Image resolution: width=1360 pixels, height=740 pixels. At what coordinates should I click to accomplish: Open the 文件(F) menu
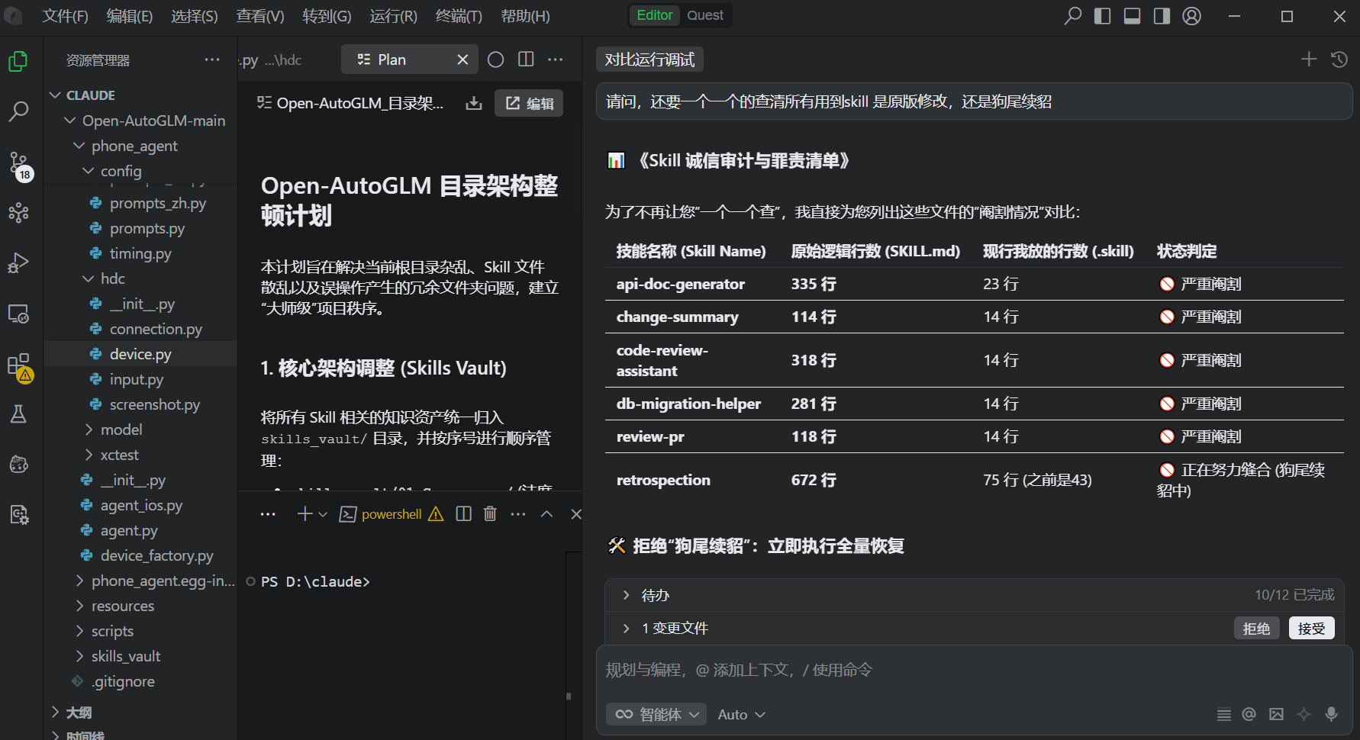click(65, 16)
